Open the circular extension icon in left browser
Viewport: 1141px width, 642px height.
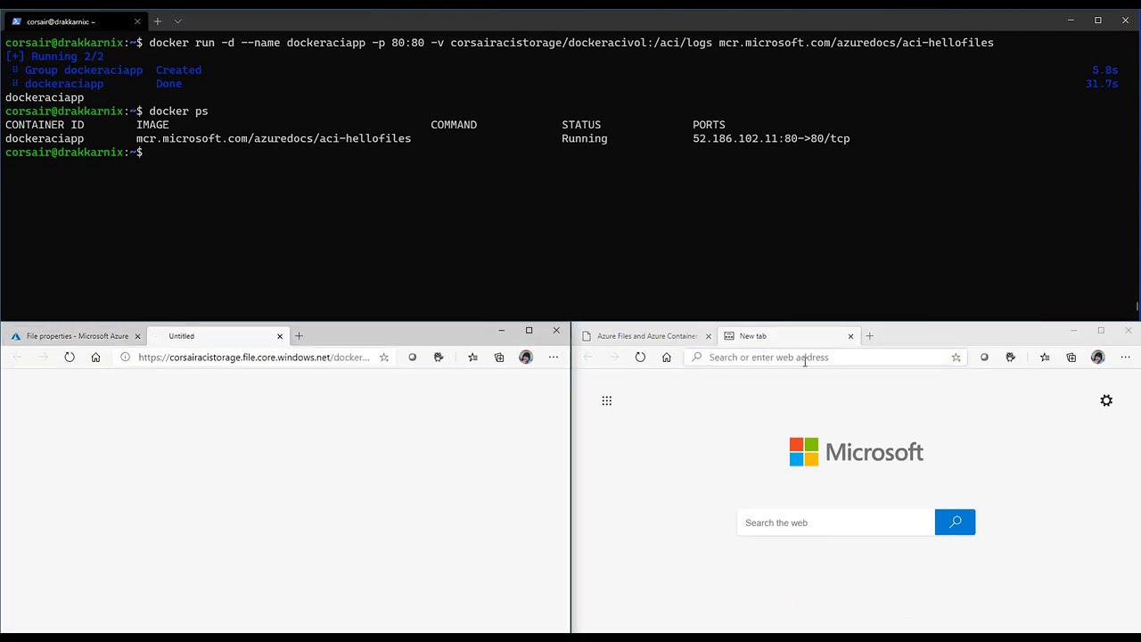(x=412, y=358)
